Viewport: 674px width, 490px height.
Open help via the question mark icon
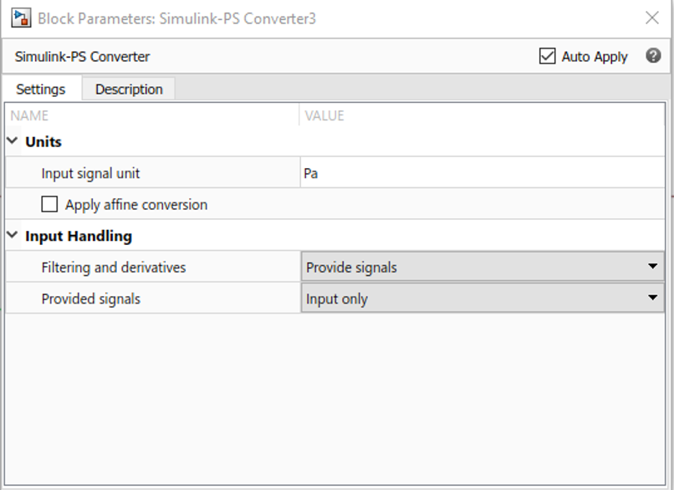pyautogui.click(x=653, y=56)
